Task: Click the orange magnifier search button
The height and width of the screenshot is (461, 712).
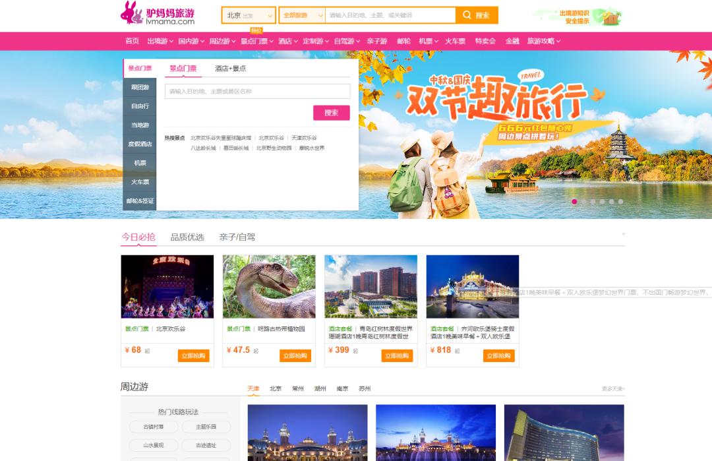Action: 477,15
